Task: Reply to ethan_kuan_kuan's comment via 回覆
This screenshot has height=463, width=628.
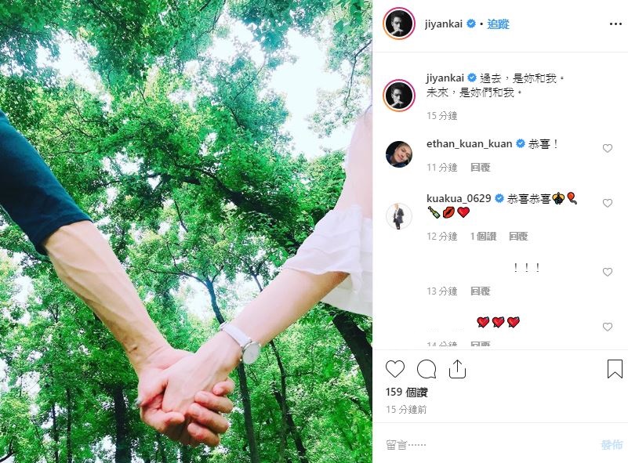Action: point(480,168)
